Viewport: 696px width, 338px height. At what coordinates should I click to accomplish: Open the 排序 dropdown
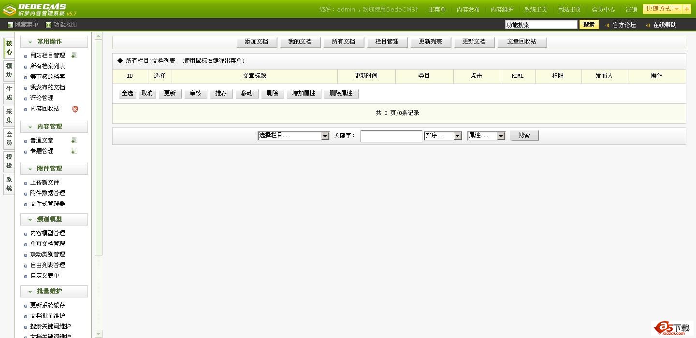click(x=443, y=136)
